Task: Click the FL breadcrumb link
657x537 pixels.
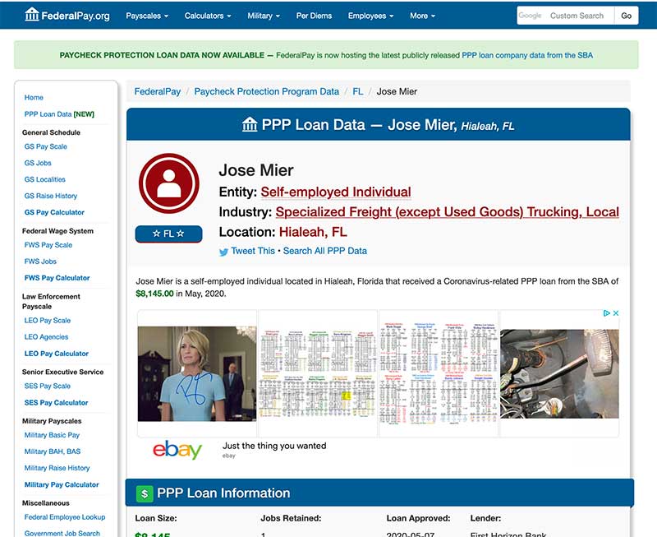Action: (358, 91)
